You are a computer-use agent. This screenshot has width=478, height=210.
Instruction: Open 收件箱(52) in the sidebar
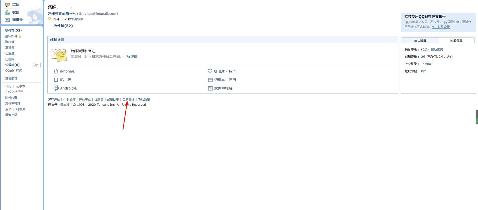14,30
